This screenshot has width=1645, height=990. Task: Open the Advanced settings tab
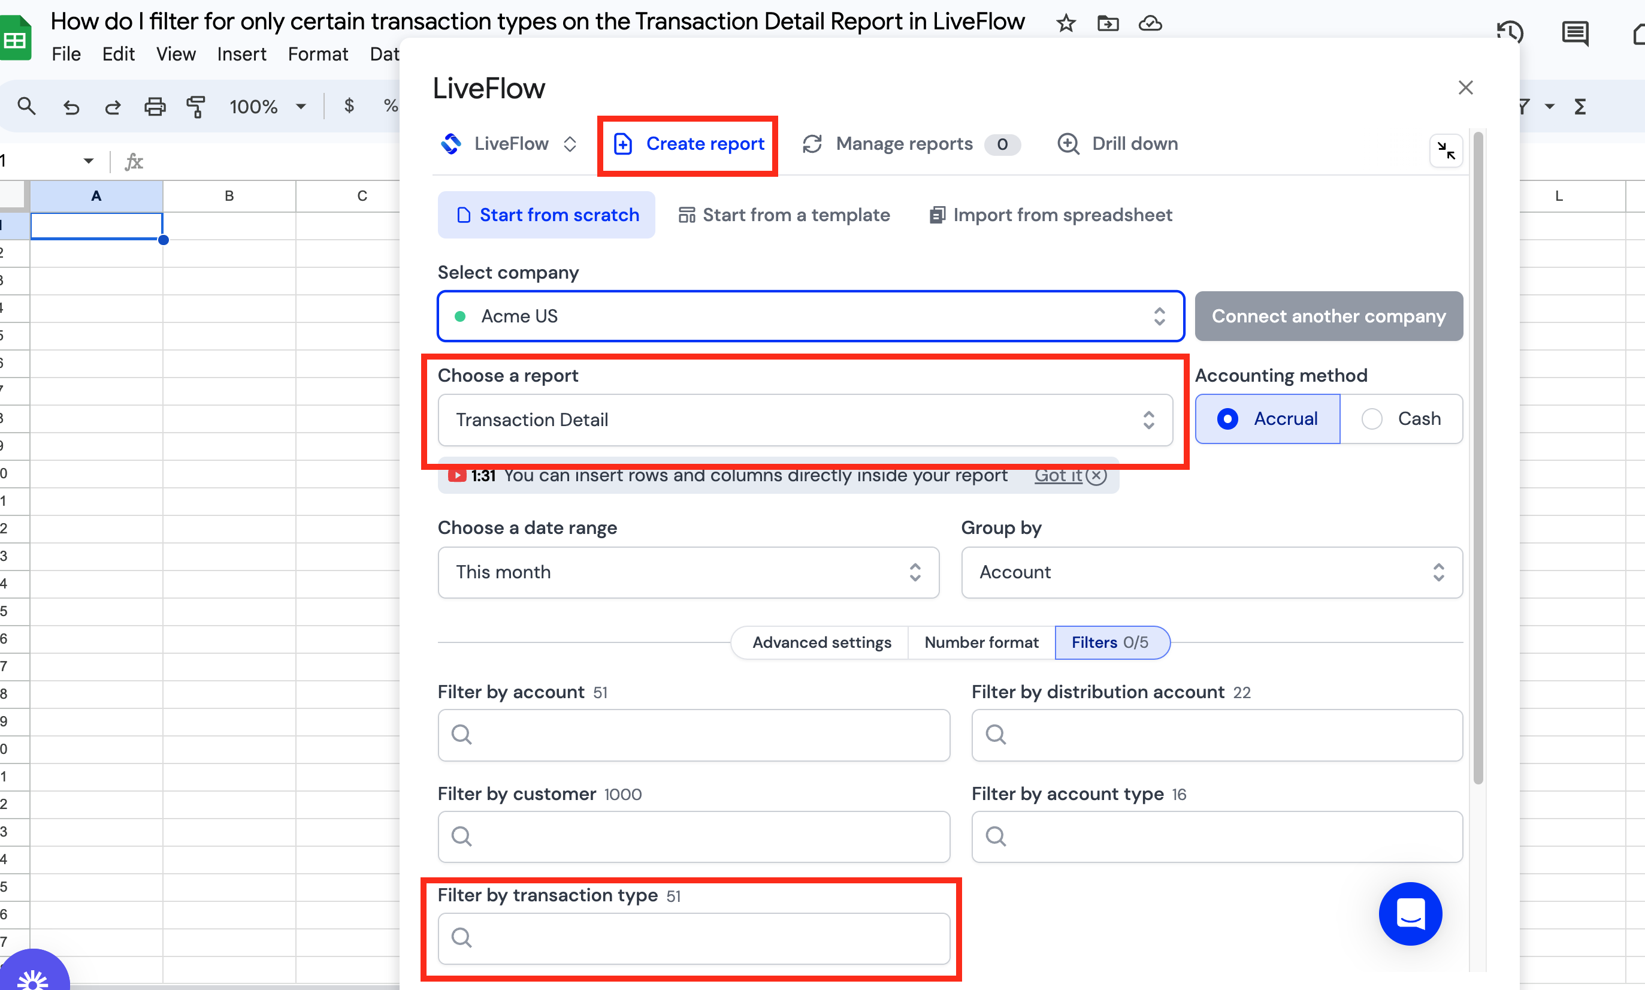click(821, 642)
